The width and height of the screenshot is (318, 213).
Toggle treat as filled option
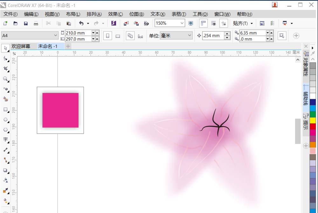tap(282, 36)
